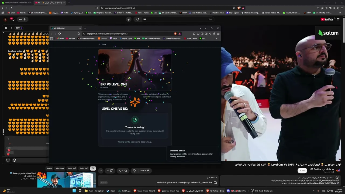Open OBS 31.0.2 from the taskbar
Viewport: 345px width, 194px height.
click(262, 191)
